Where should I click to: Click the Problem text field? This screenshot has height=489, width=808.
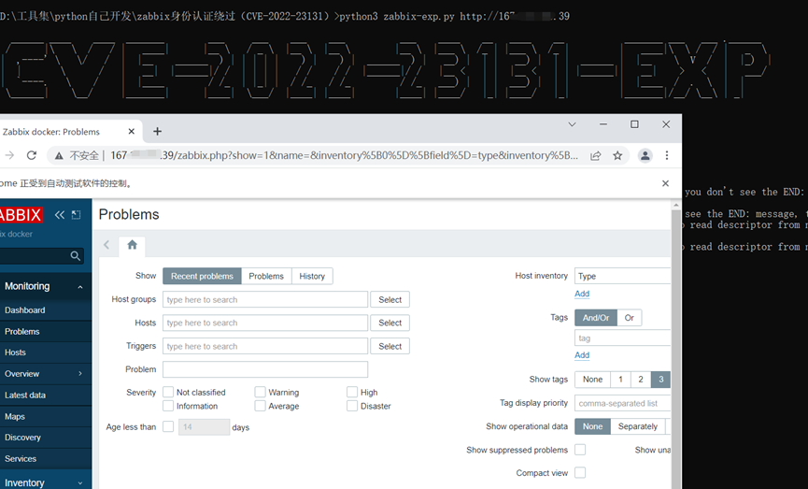[265, 369]
